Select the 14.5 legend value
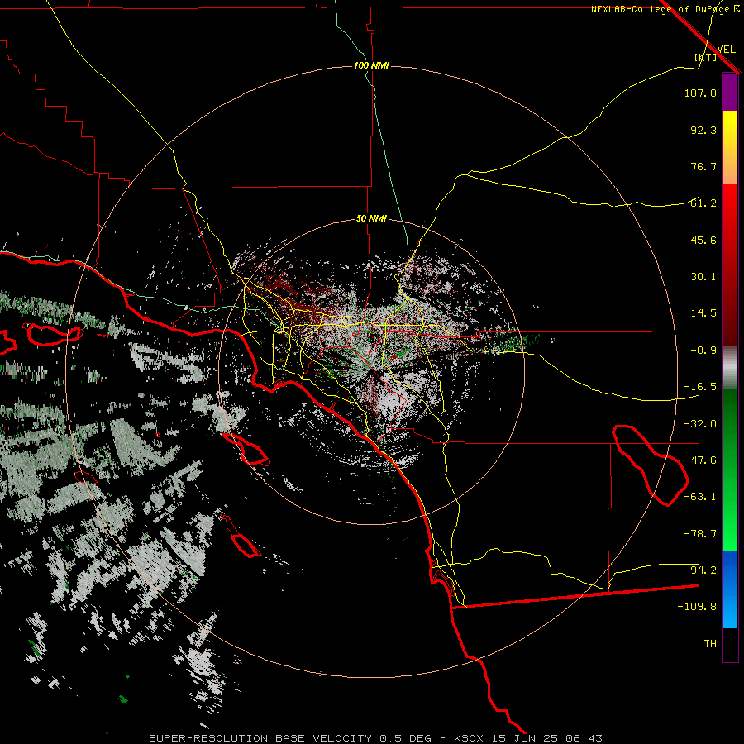 [703, 313]
